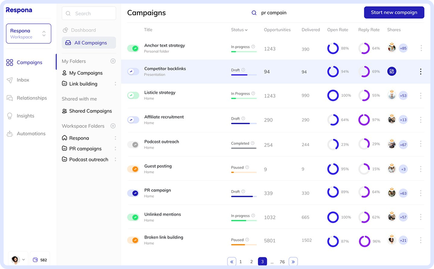The height and width of the screenshot is (269, 434).
Task: Click the sidebar Search input field
Action: point(89,13)
